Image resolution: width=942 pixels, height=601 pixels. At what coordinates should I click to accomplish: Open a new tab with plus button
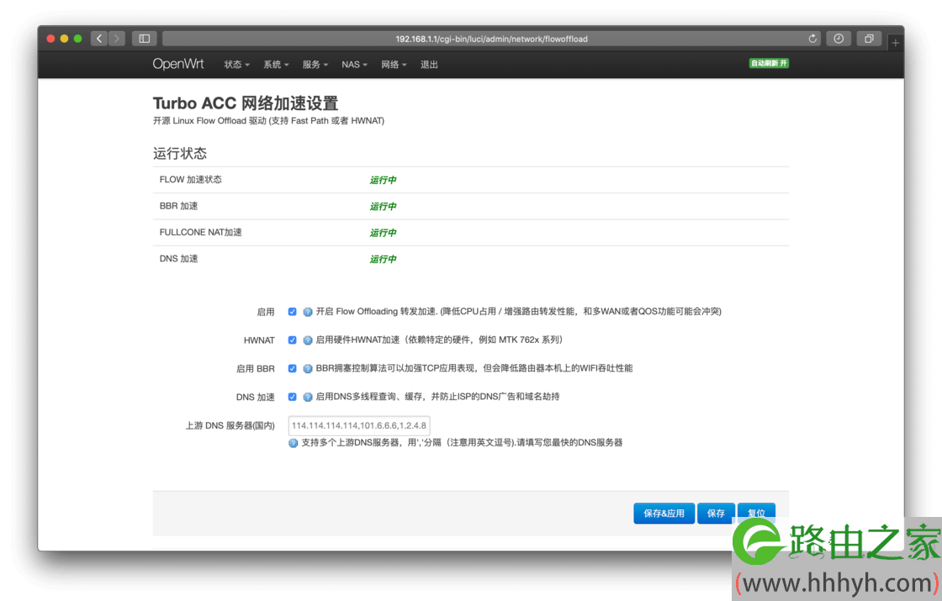pyautogui.click(x=895, y=43)
